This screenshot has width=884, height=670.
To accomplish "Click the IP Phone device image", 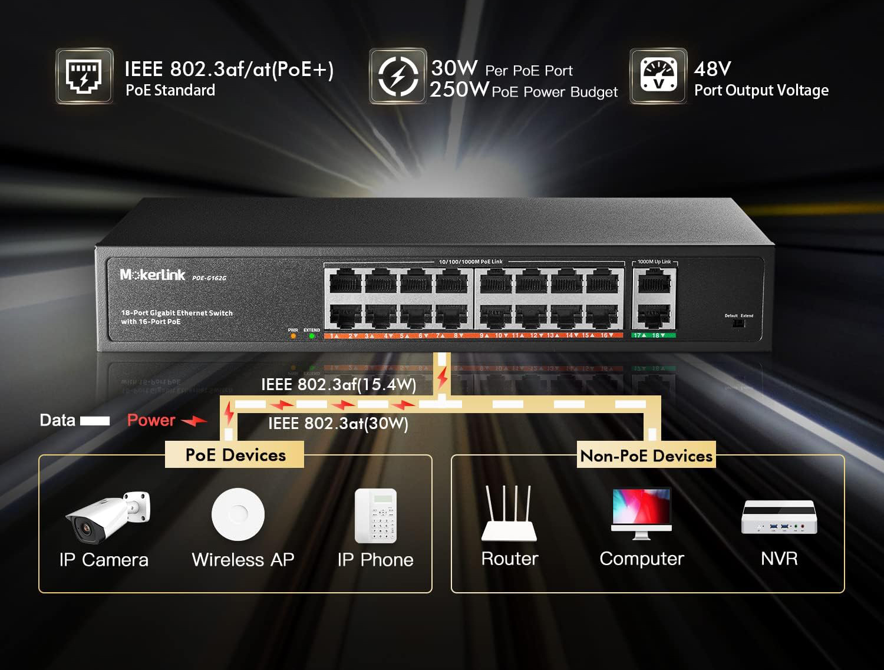I will coord(375,516).
